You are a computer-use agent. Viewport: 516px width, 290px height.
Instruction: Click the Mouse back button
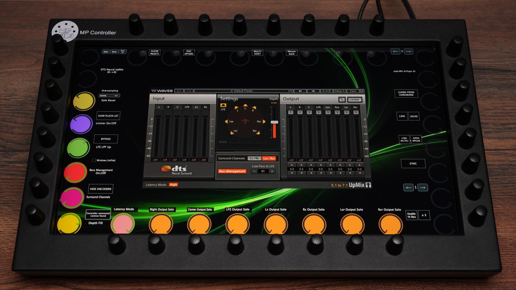[x=292, y=52]
